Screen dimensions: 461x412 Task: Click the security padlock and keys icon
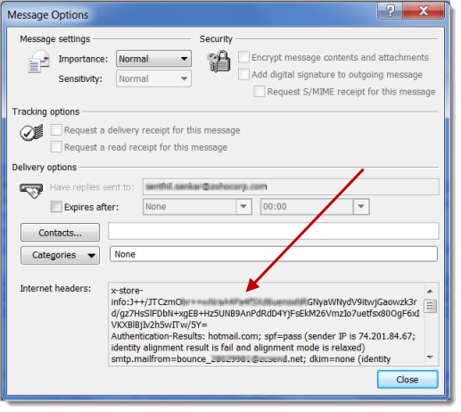(x=219, y=62)
